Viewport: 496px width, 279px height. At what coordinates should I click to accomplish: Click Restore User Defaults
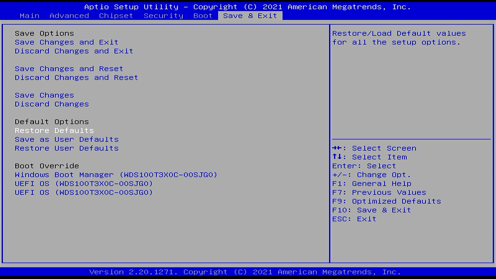[x=67, y=148]
